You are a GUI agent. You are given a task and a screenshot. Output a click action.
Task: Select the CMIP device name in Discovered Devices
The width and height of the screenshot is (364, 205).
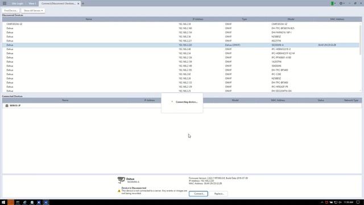(x=14, y=24)
